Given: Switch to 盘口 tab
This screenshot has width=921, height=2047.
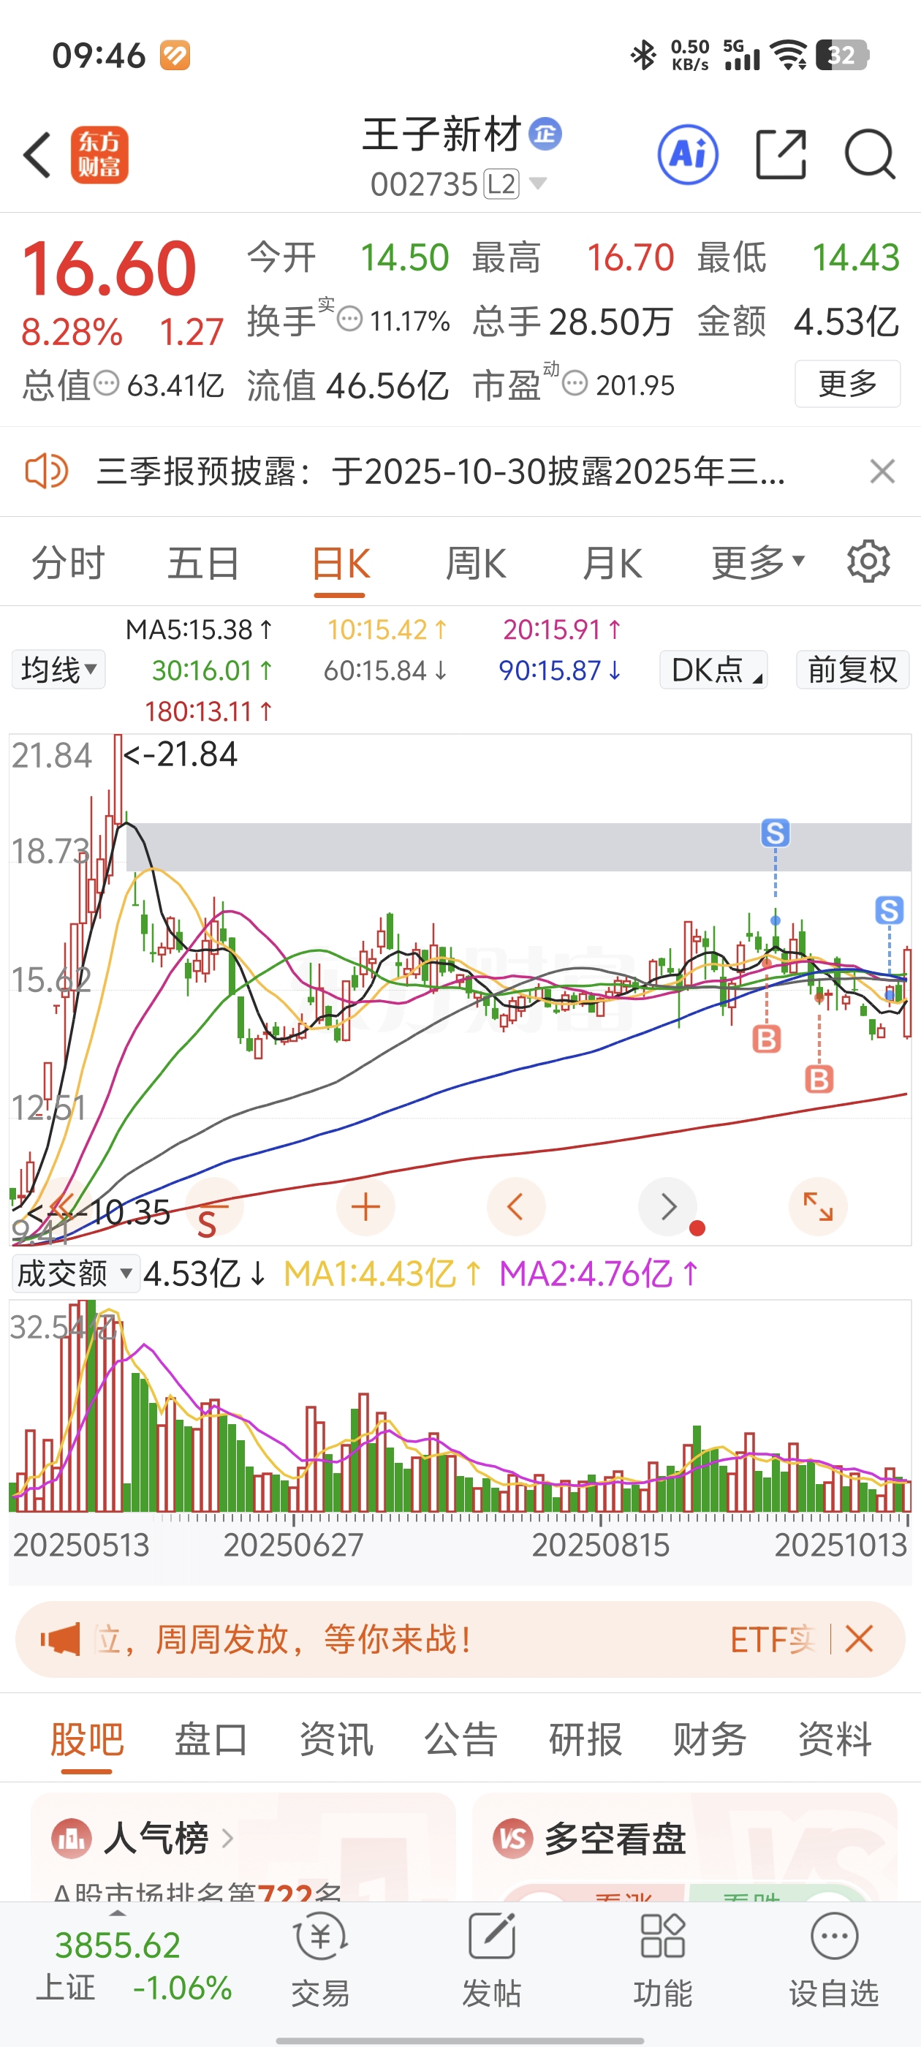Looking at the screenshot, I should (x=211, y=1739).
